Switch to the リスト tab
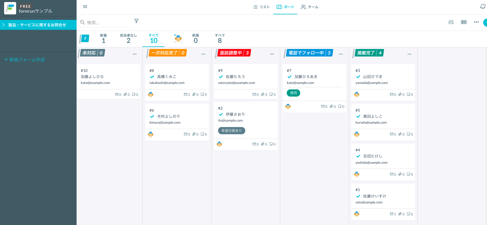 [261, 6]
